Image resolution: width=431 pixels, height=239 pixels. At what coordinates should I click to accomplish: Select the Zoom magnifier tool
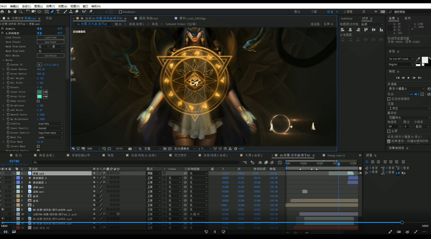click(x=21, y=12)
